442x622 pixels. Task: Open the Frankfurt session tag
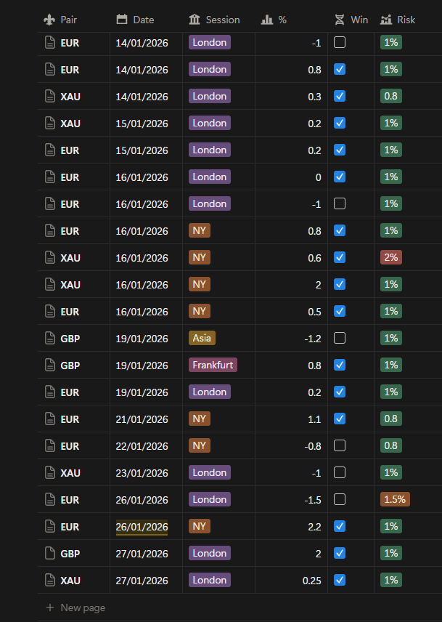tap(213, 365)
